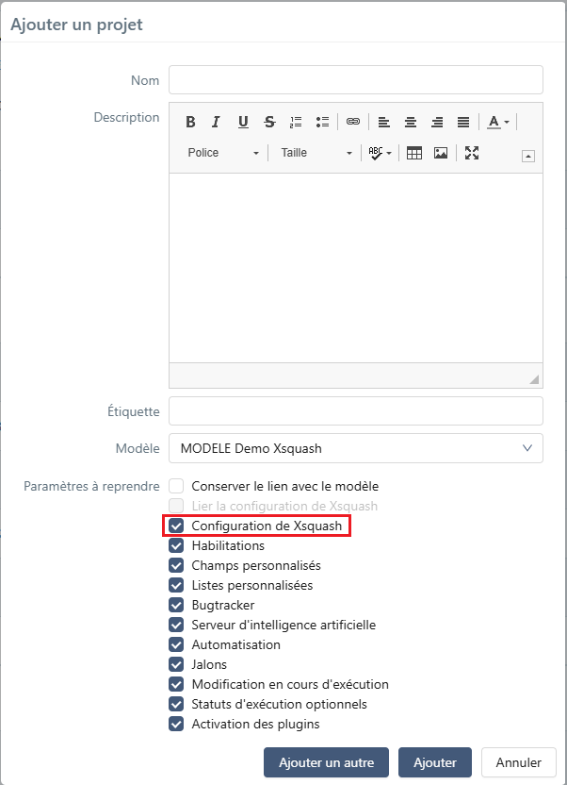Center-align the description text
The height and width of the screenshot is (785, 567).
pos(411,122)
